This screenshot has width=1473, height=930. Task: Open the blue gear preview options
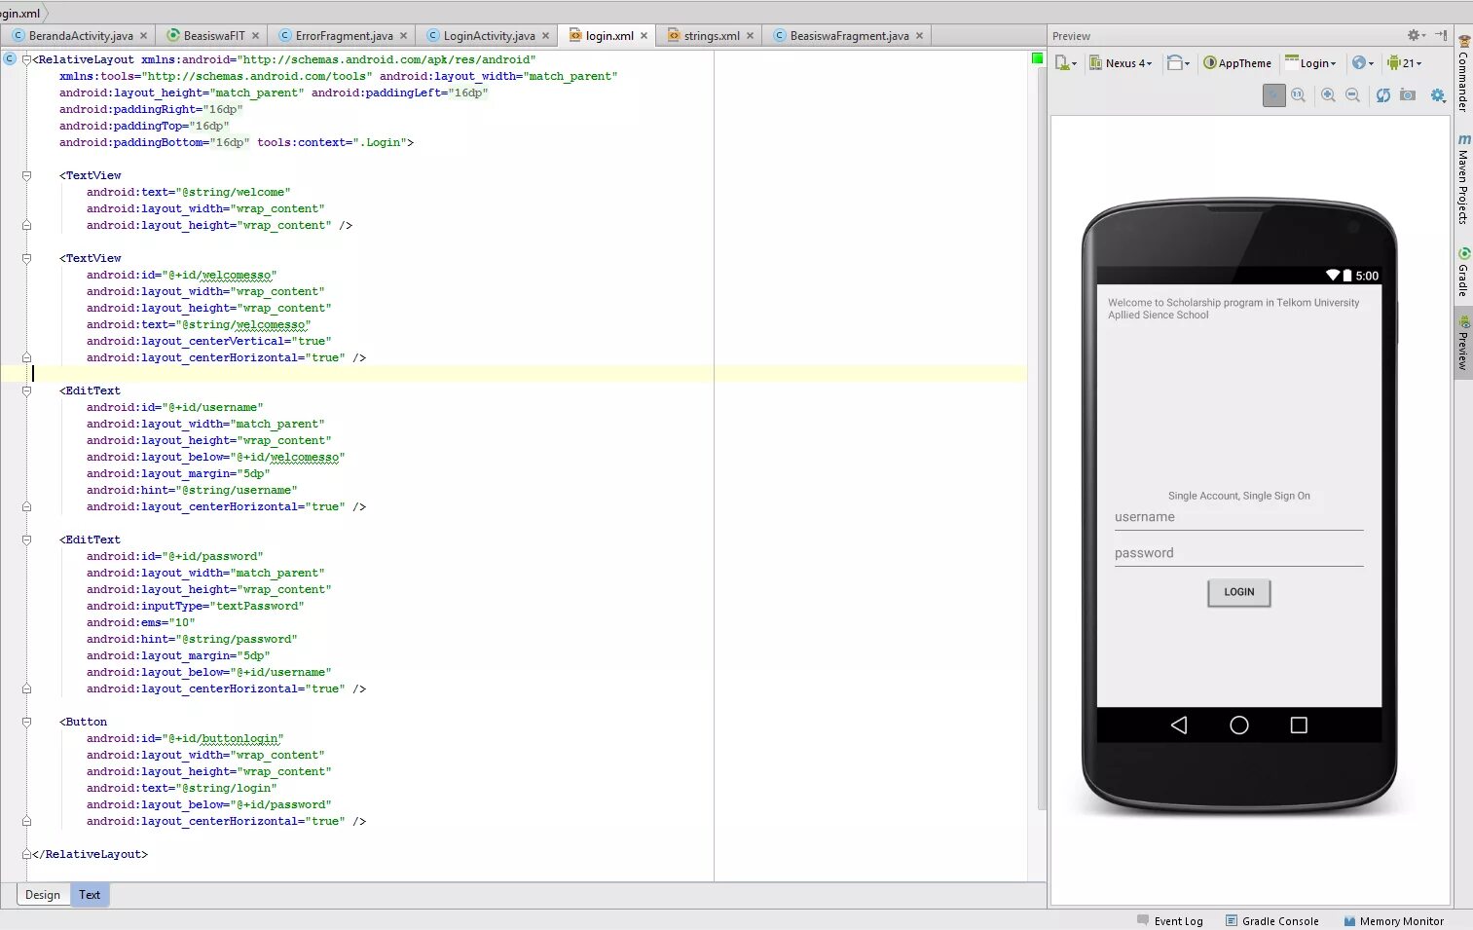pyautogui.click(x=1438, y=95)
